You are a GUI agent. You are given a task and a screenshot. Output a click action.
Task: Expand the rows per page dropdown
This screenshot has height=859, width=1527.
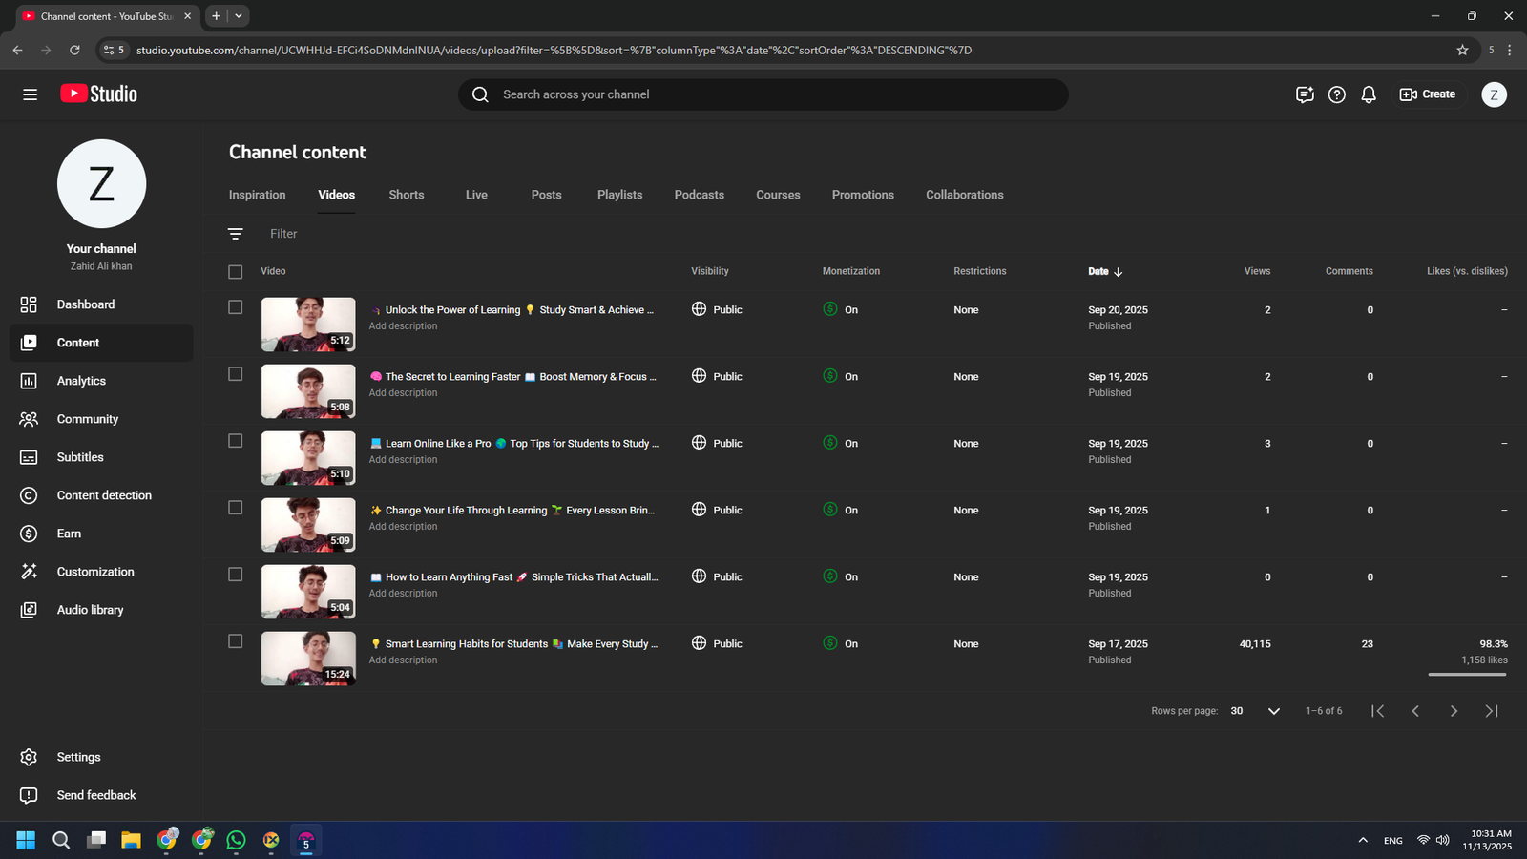click(x=1273, y=711)
